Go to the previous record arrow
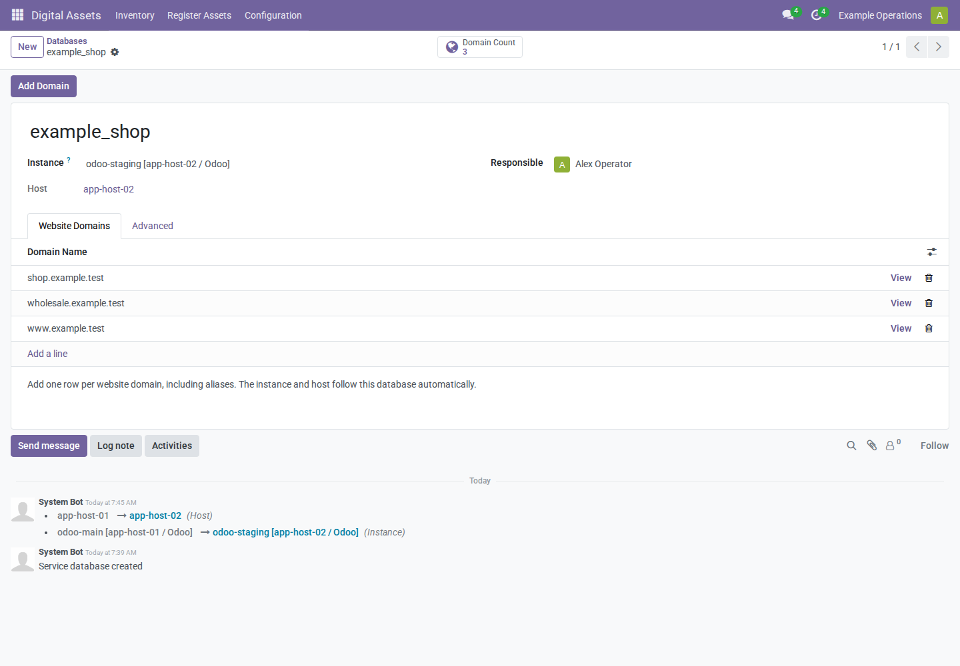This screenshot has height=666, width=960. click(x=917, y=47)
